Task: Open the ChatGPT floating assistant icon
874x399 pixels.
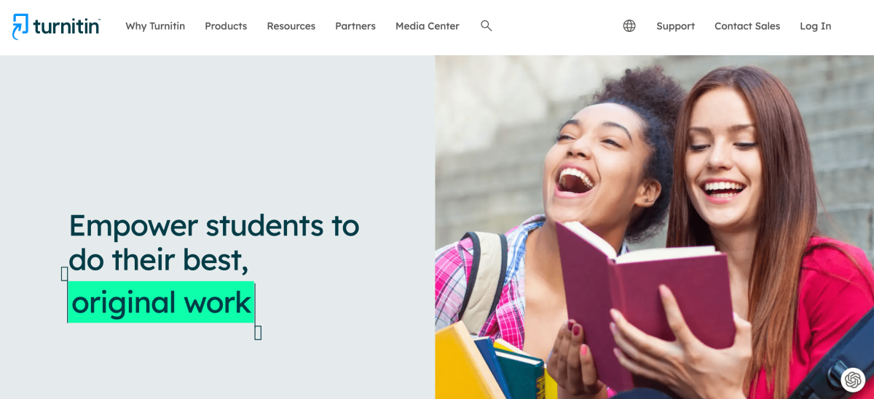Action: coord(853,379)
